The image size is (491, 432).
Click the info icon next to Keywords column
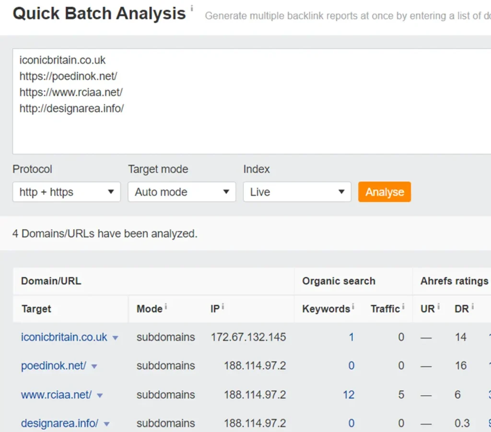[x=353, y=306]
